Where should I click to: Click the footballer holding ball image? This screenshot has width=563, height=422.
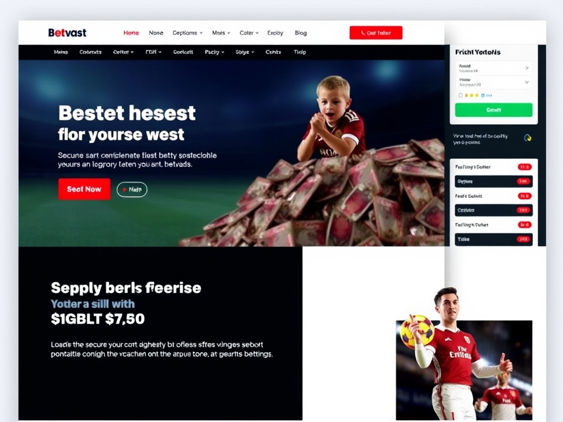(x=464, y=359)
